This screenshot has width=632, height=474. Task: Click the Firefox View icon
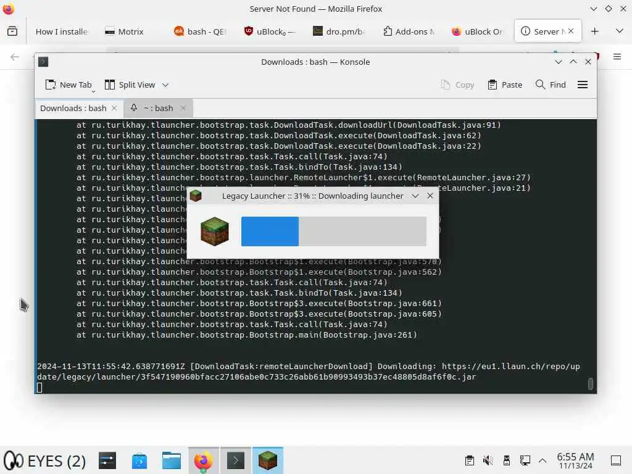click(12, 31)
